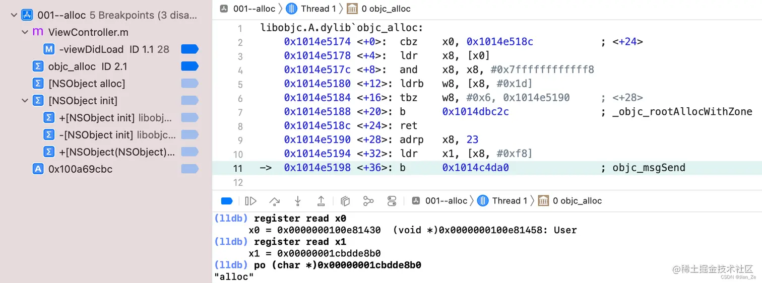The width and height of the screenshot is (762, 283).
Task: Click the Step Over icon
Action: click(x=274, y=201)
